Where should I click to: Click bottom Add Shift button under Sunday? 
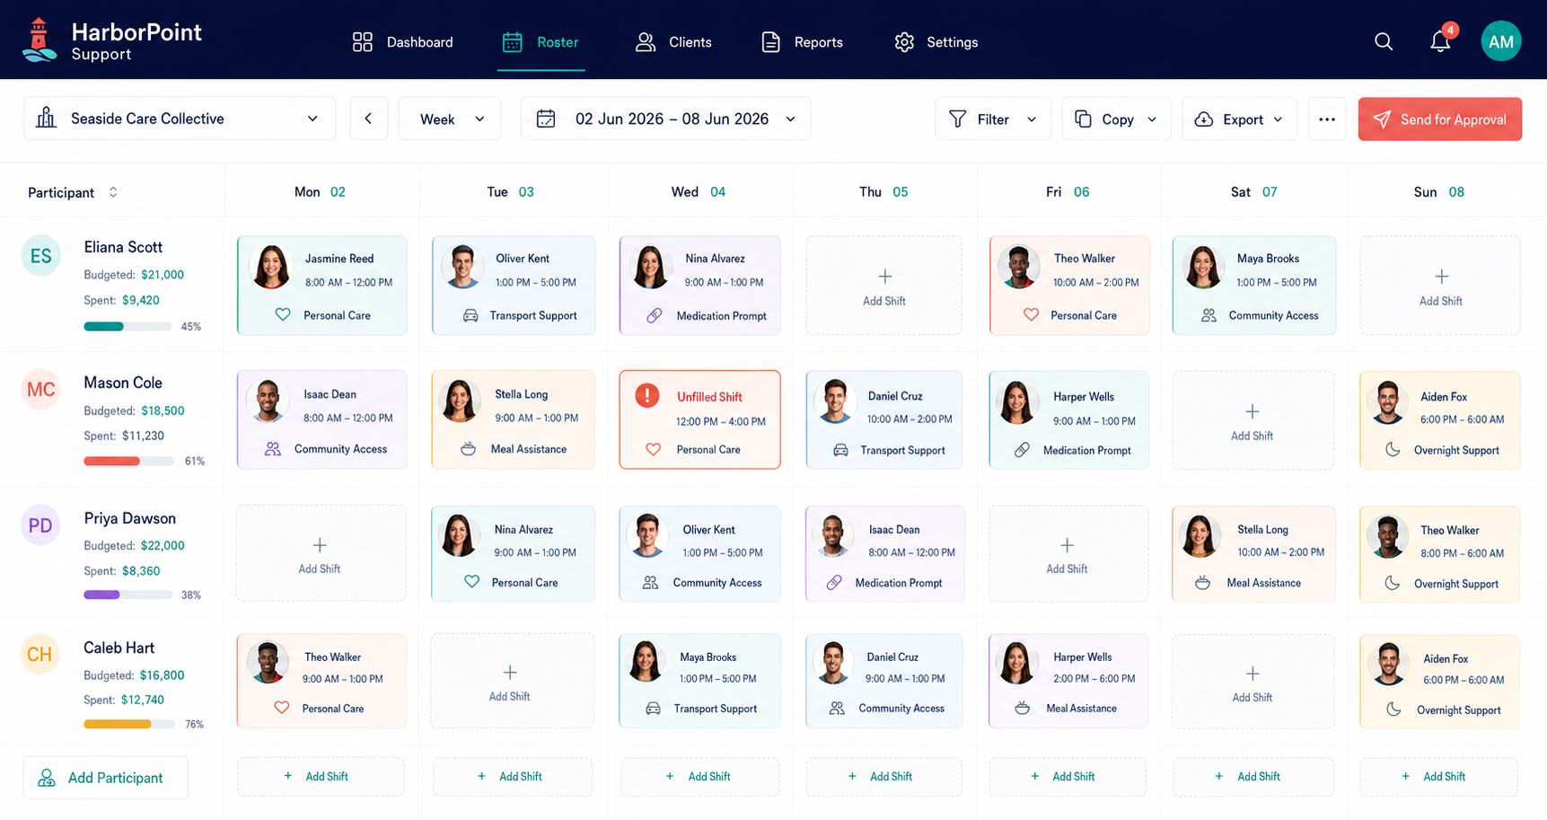(x=1438, y=777)
